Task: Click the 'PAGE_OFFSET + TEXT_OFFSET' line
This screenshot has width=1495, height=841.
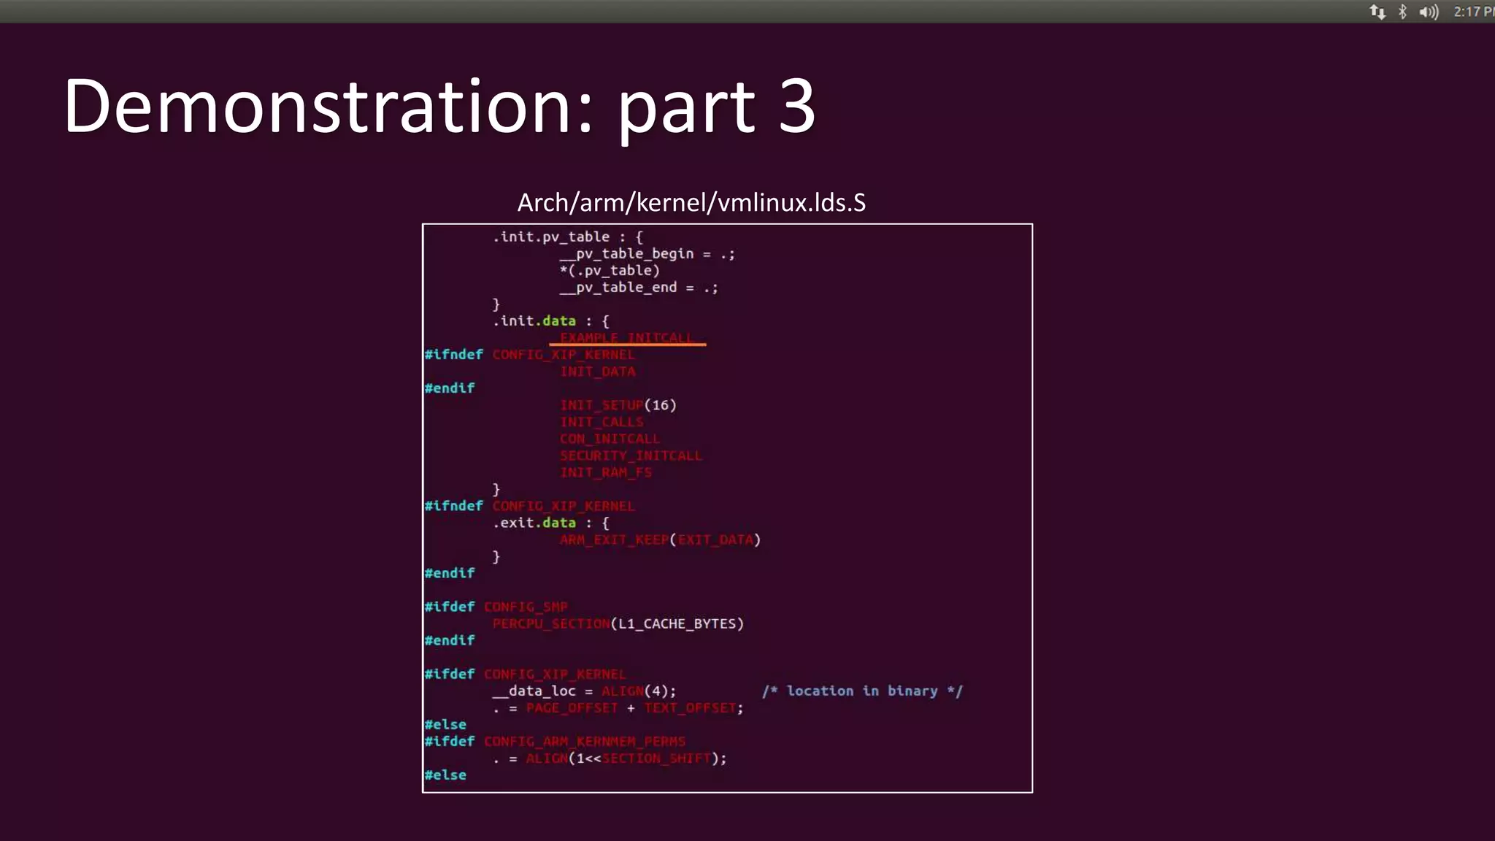Action: pos(618,708)
